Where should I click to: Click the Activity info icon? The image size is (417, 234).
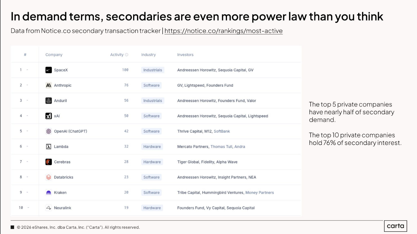[127, 55]
